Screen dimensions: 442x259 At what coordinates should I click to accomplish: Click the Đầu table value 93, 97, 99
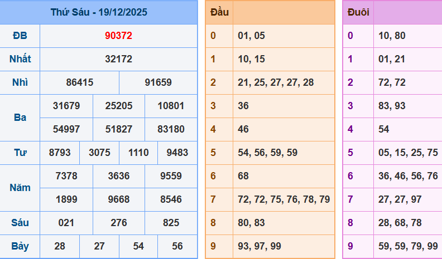click(260, 246)
